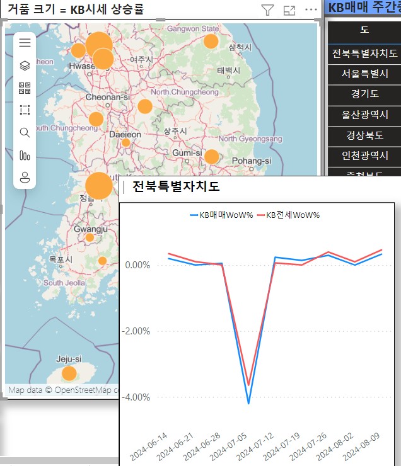Open the visual more options ellipsis
The height and width of the screenshot is (466, 401).
click(311, 10)
